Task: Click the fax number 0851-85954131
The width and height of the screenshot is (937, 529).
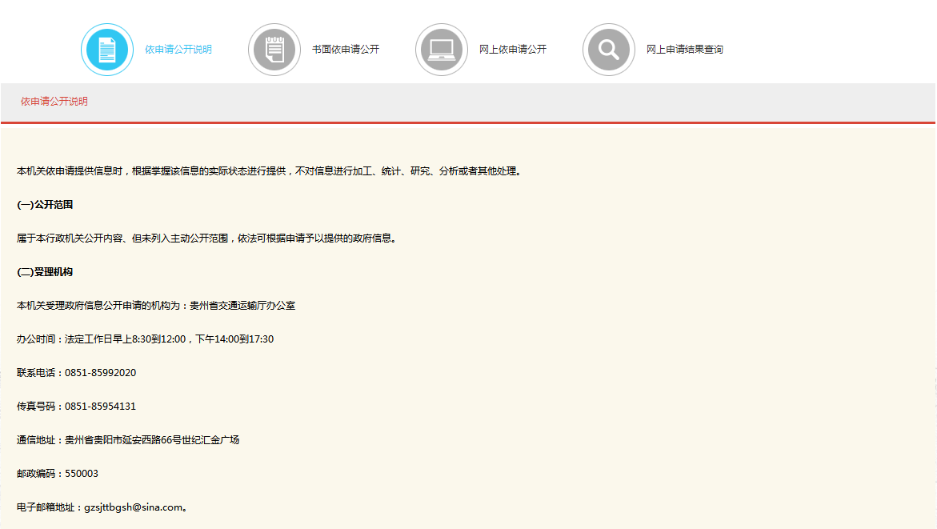Action: tap(100, 407)
